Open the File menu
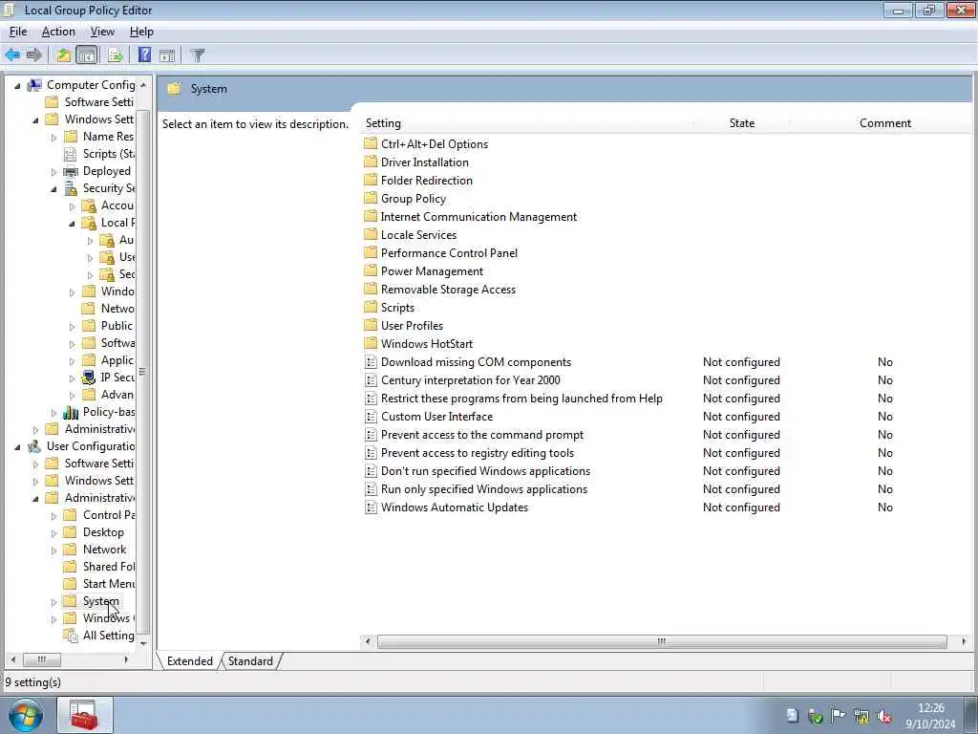 click(18, 32)
